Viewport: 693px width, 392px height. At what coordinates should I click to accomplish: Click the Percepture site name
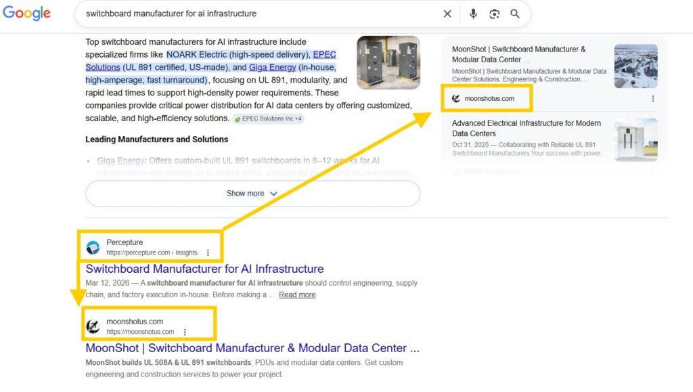[125, 242]
